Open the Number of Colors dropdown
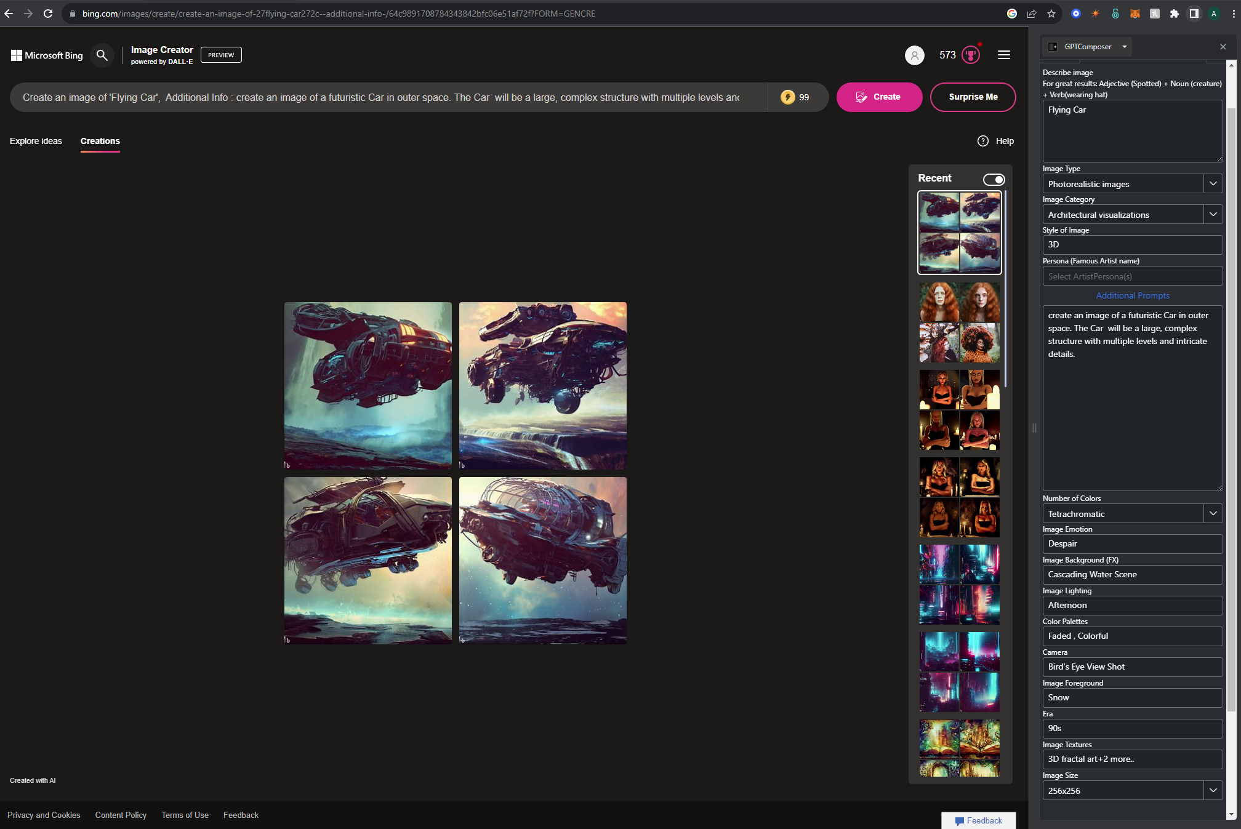1241x829 pixels. pos(1213,513)
